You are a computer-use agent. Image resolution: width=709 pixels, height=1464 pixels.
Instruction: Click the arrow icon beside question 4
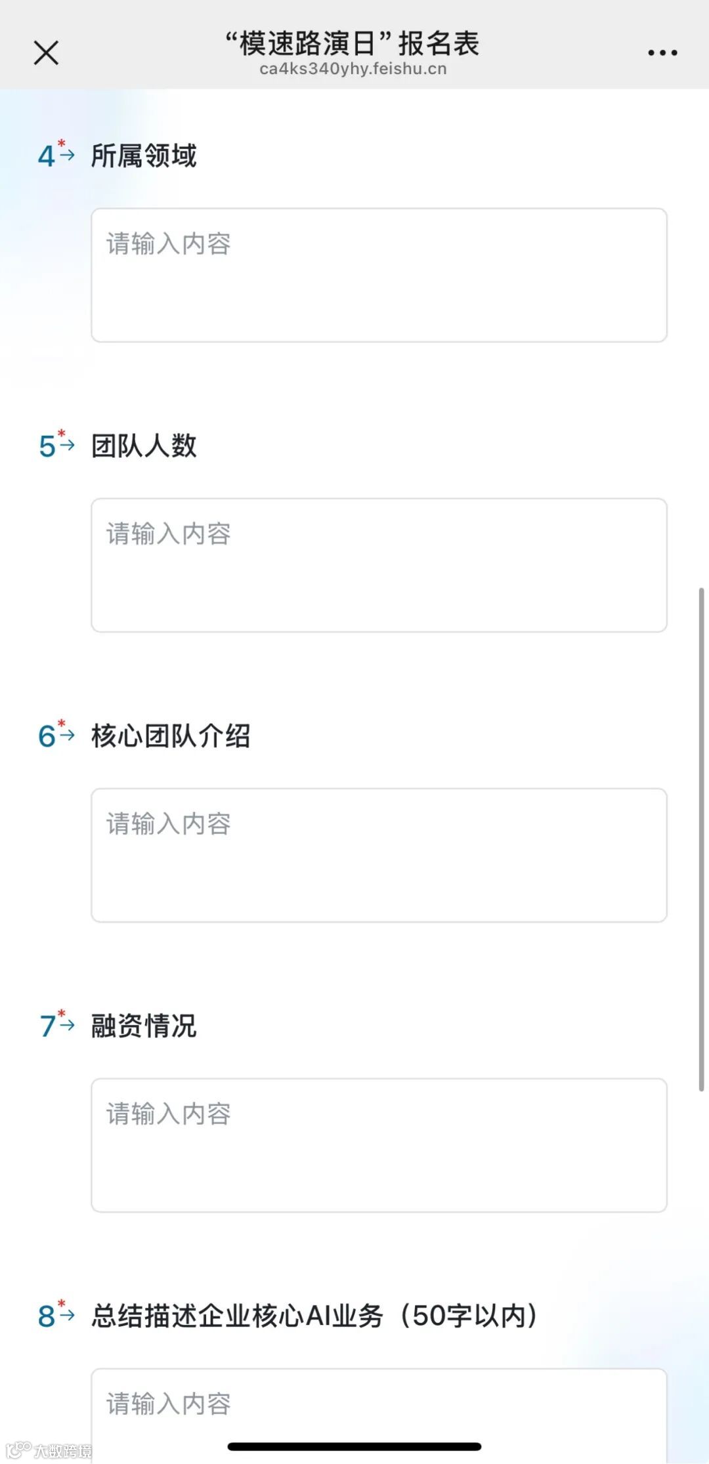(x=67, y=155)
